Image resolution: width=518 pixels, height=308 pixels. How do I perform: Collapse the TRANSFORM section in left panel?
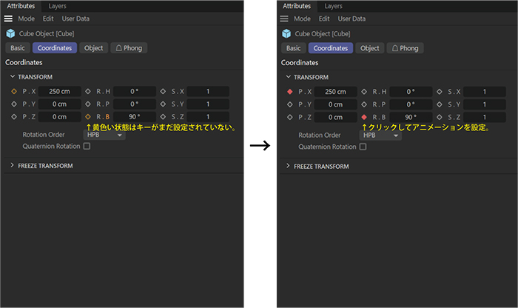pyautogui.click(x=13, y=77)
